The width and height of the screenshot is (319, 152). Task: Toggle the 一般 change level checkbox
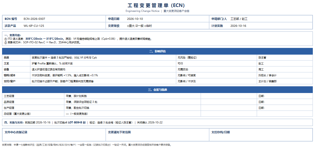(x=137, y=26)
